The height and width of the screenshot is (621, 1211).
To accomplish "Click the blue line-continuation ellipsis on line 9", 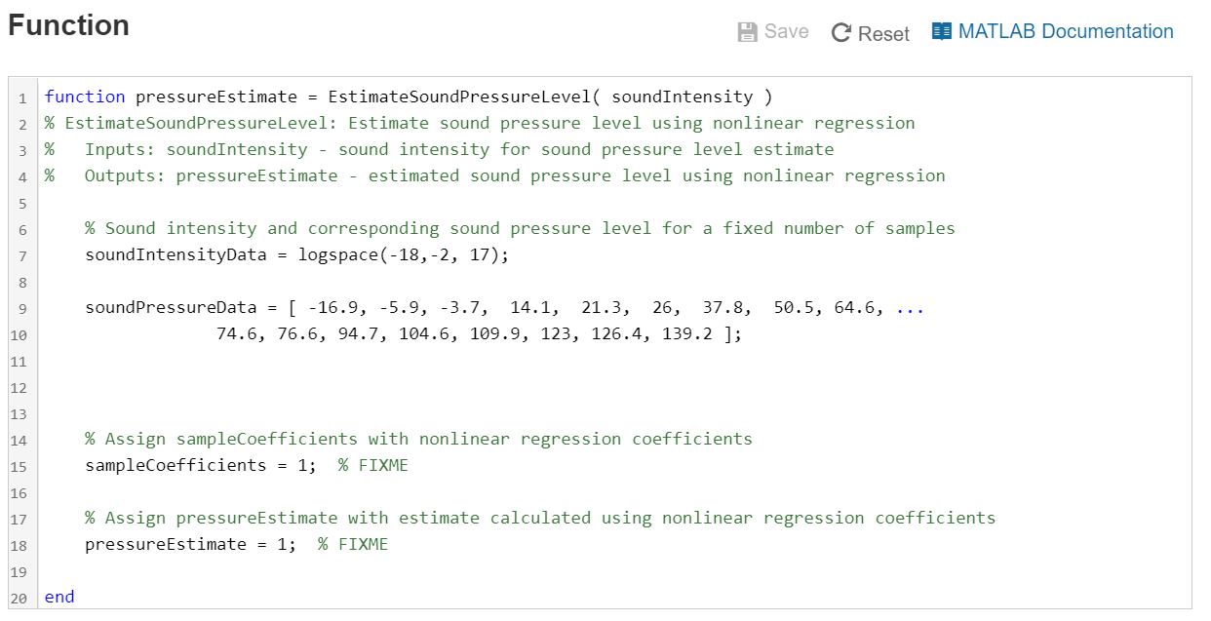I will pos(910,307).
